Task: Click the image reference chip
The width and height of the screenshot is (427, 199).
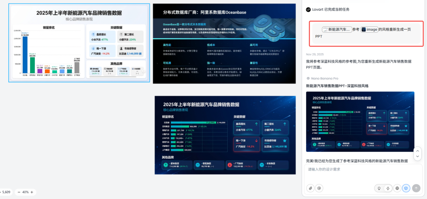Action: point(369,30)
